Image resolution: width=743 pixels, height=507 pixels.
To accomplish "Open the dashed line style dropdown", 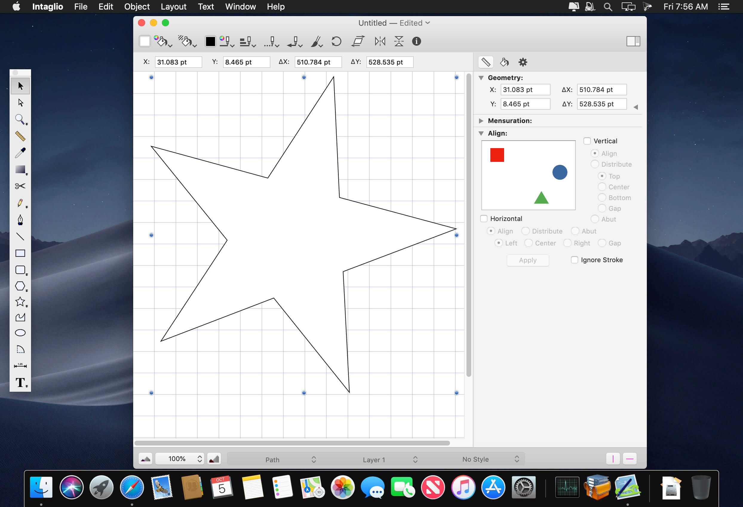I will tap(272, 42).
